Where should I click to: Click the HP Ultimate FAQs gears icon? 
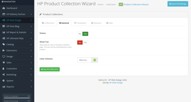point(4,38)
